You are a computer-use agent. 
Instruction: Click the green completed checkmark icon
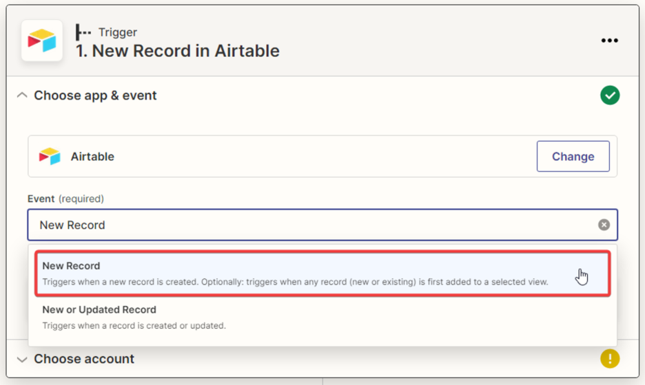click(x=610, y=96)
